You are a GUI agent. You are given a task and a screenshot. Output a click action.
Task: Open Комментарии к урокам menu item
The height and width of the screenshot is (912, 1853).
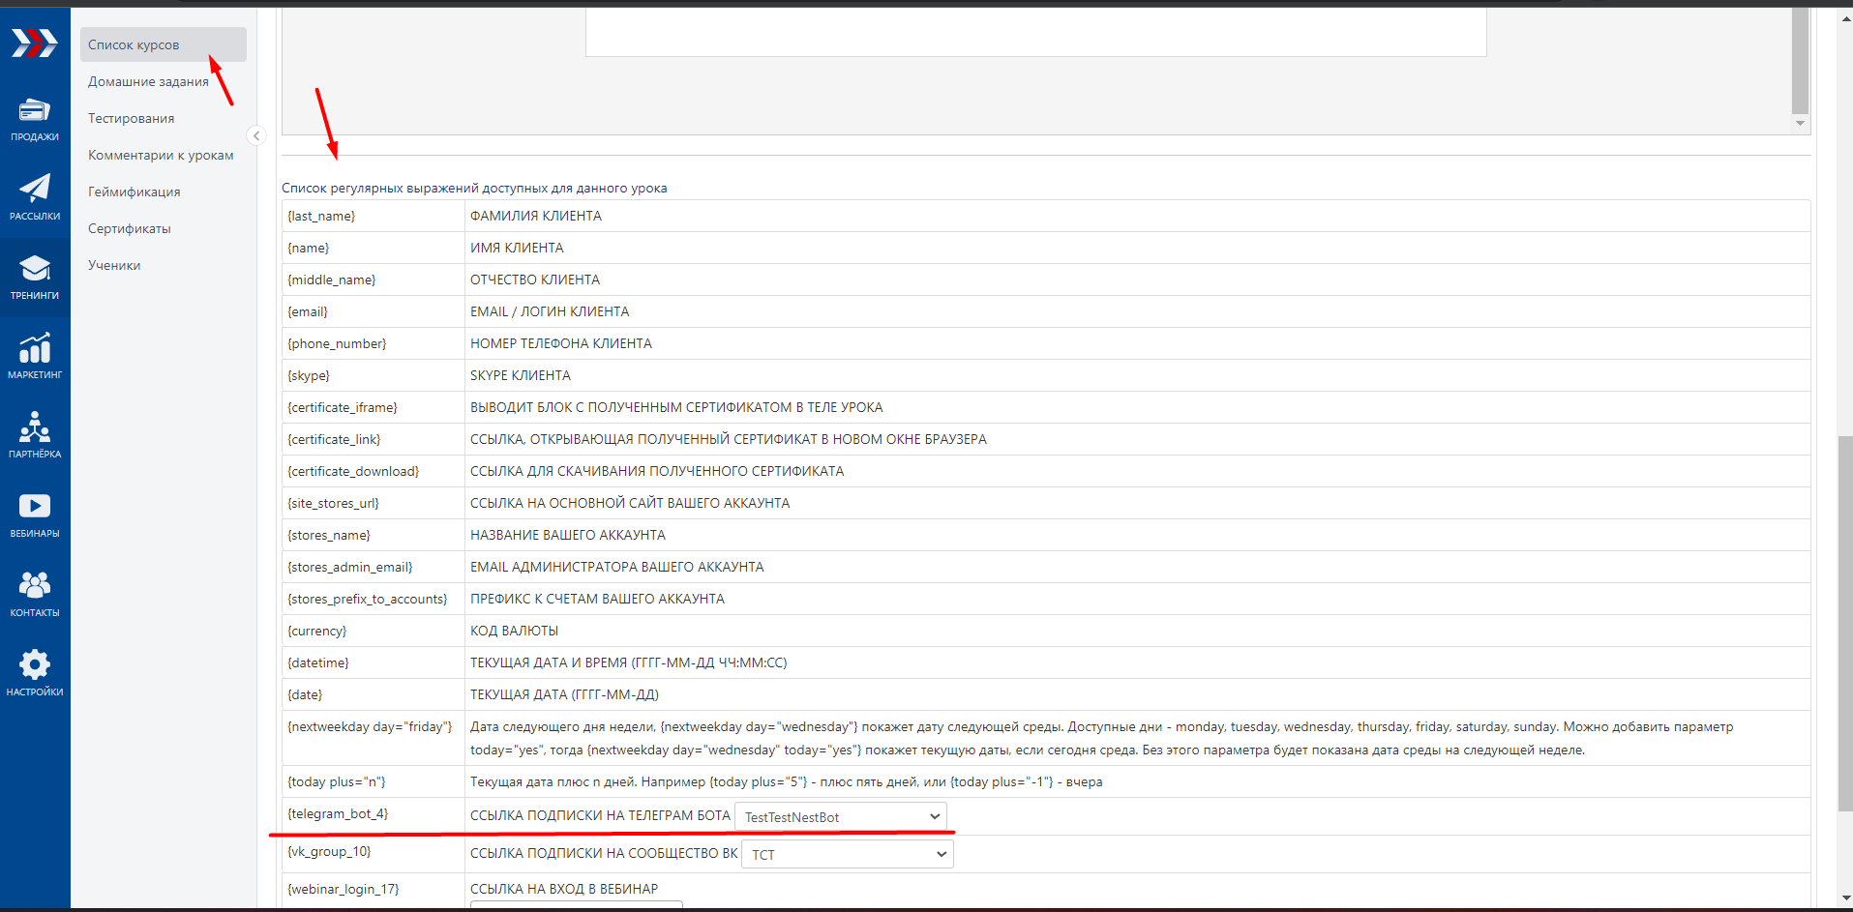(x=161, y=155)
